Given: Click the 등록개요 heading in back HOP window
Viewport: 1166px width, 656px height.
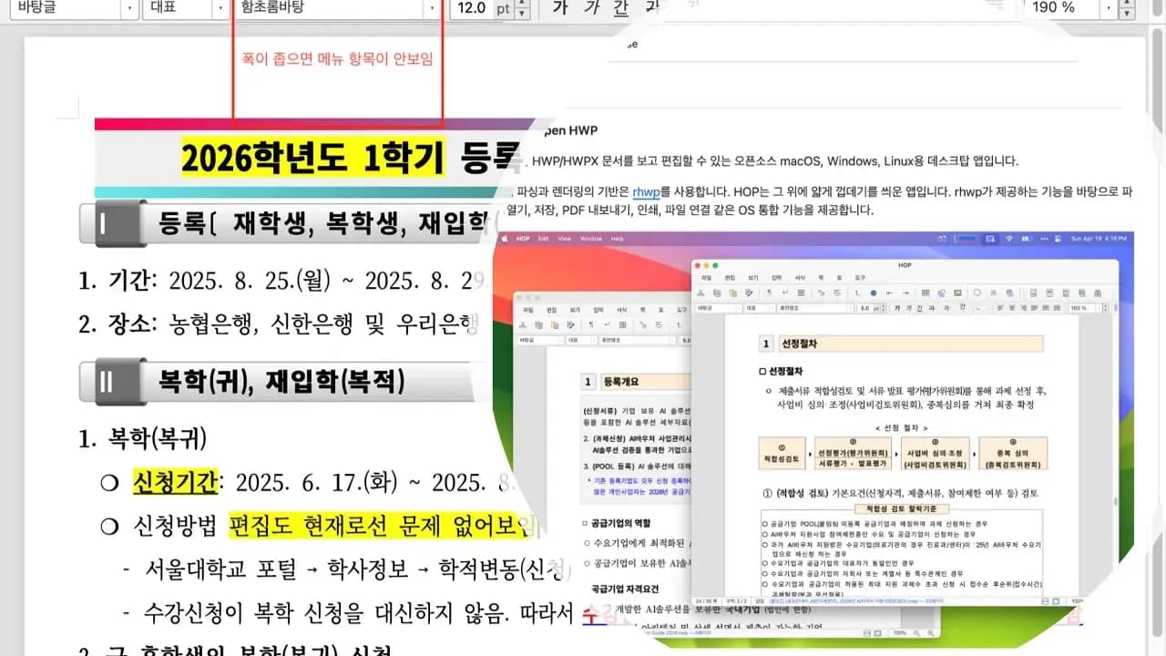Looking at the screenshot, I should 623,382.
